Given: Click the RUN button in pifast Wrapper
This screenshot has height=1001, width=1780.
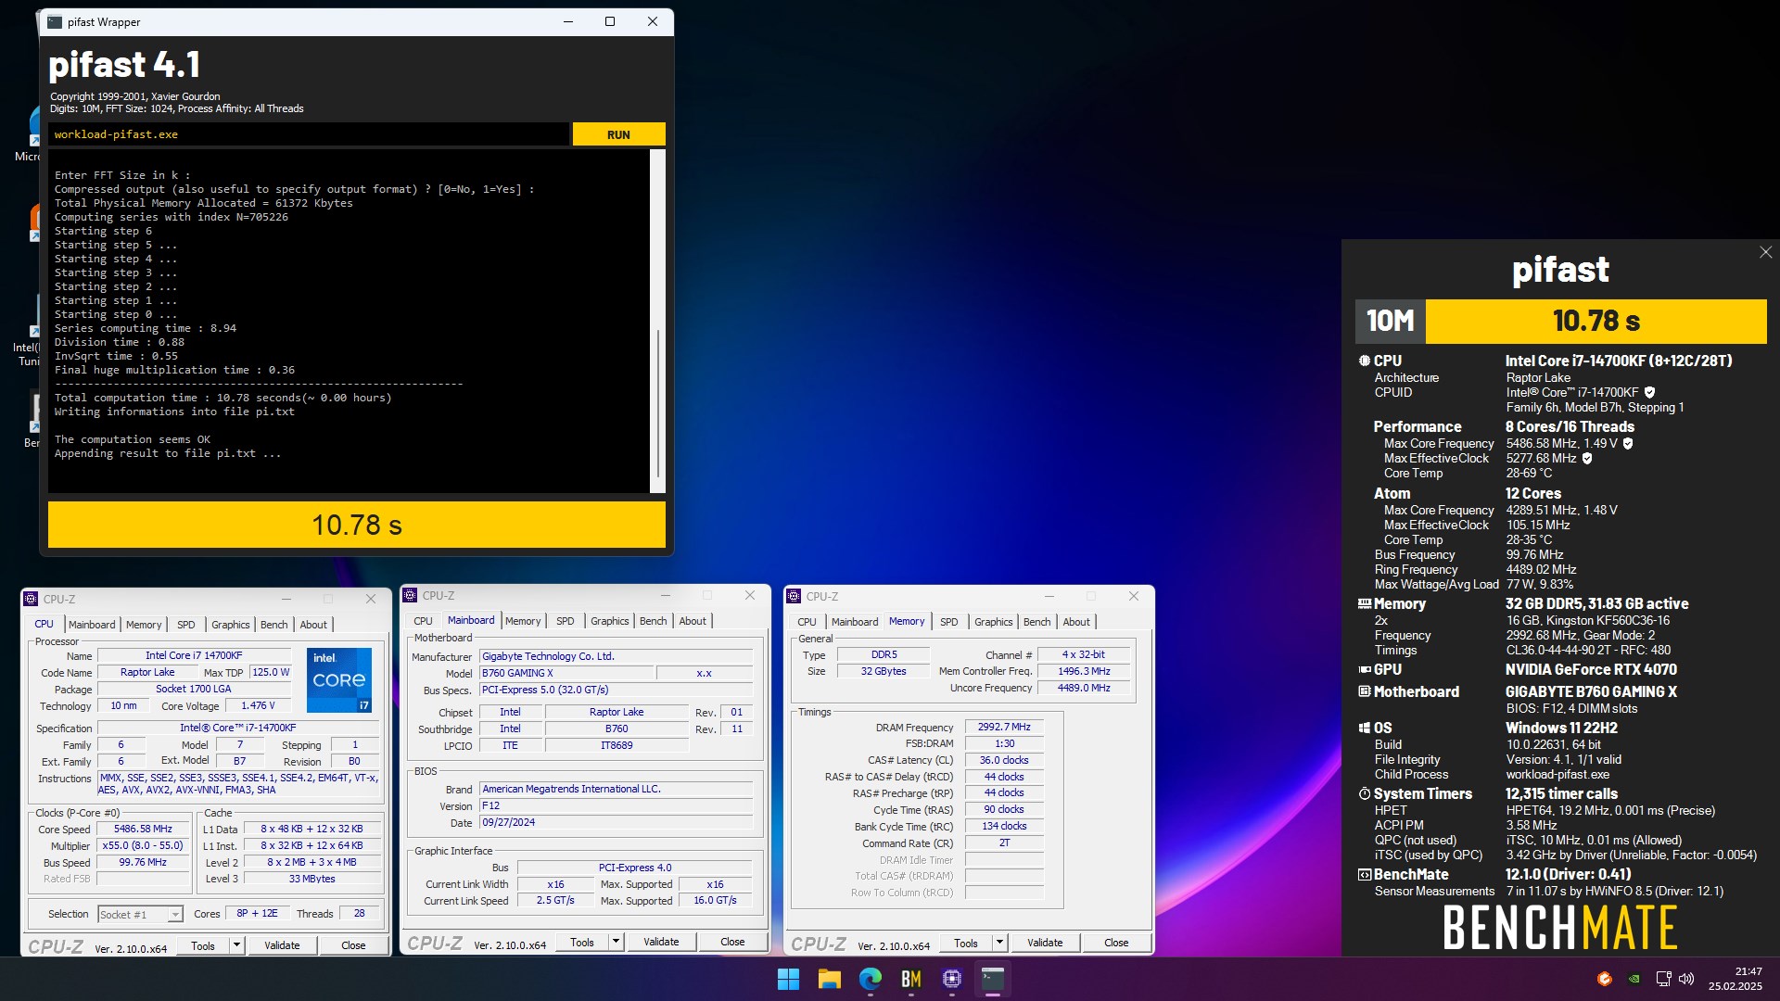Looking at the screenshot, I should tap(618, 134).
